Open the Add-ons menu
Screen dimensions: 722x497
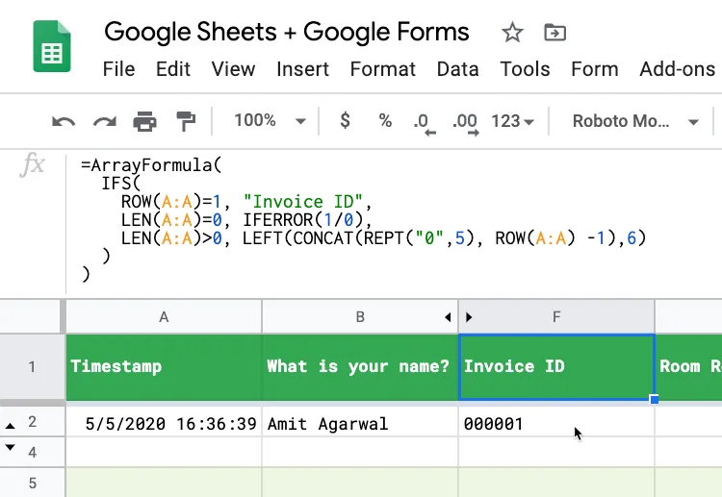click(x=678, y=69)
